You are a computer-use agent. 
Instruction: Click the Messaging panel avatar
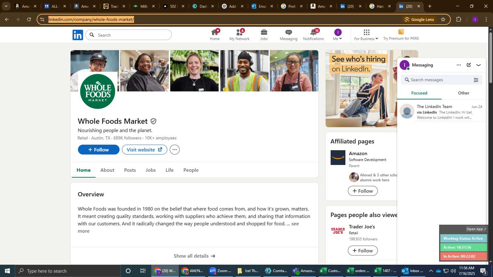tap(404, 65)
